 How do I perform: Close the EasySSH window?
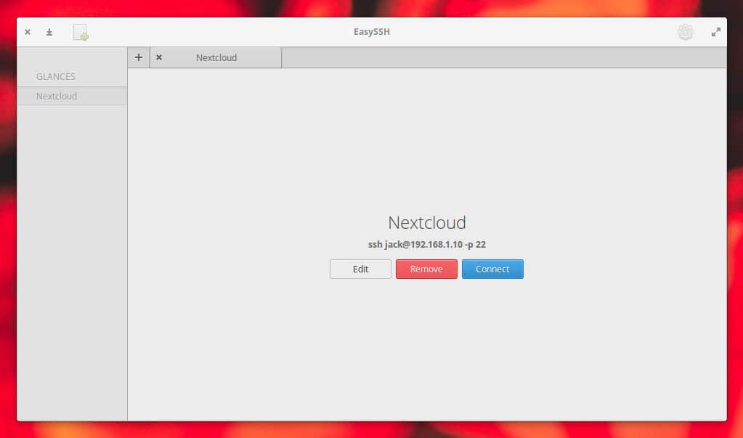pos(28,33)
